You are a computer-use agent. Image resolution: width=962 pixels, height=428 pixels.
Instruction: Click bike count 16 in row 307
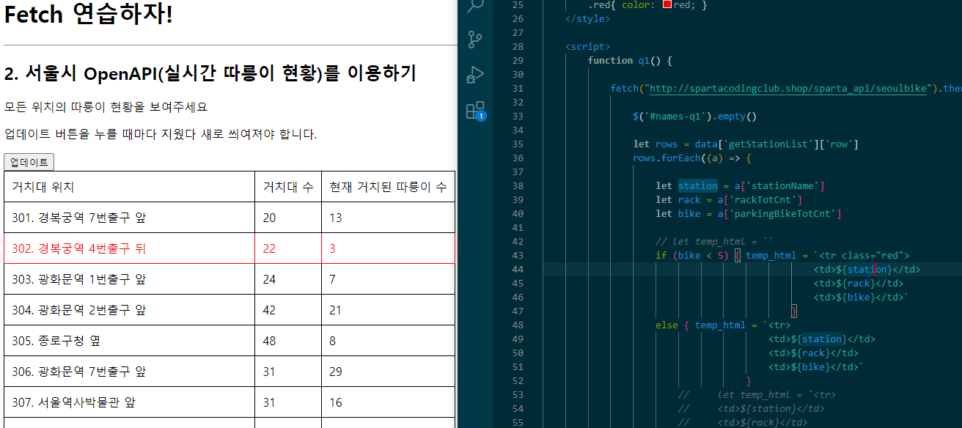coord(388,402)
